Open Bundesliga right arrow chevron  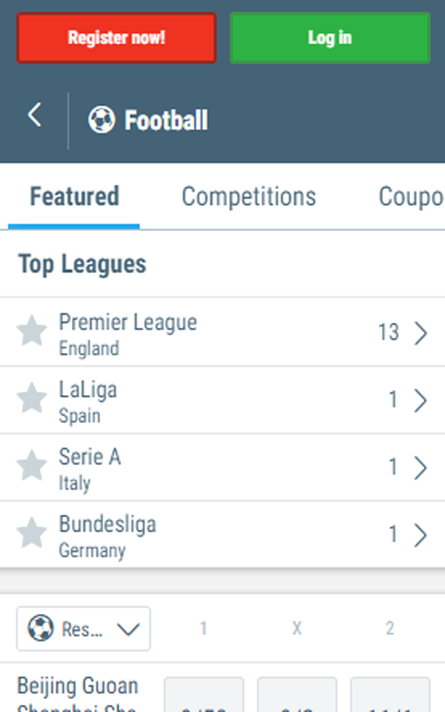421,535
